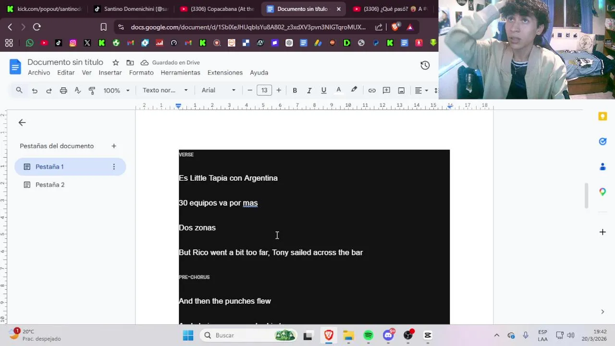Toggle italic formatting
The height and width of the screenshot is (346, 615).
point(309,90)
